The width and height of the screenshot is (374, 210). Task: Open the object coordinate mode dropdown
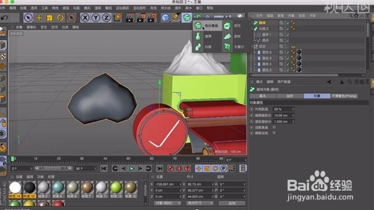tap(168, 203)
